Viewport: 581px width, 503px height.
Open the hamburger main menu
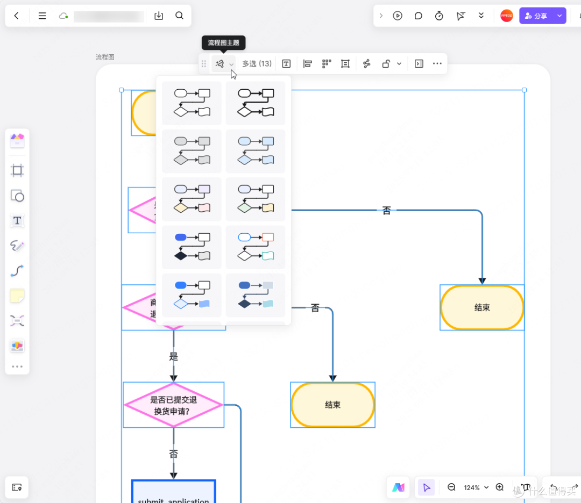tap(42, 16)
